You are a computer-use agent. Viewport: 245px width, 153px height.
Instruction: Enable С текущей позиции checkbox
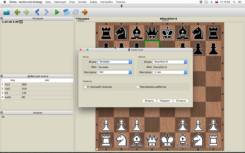85,87
